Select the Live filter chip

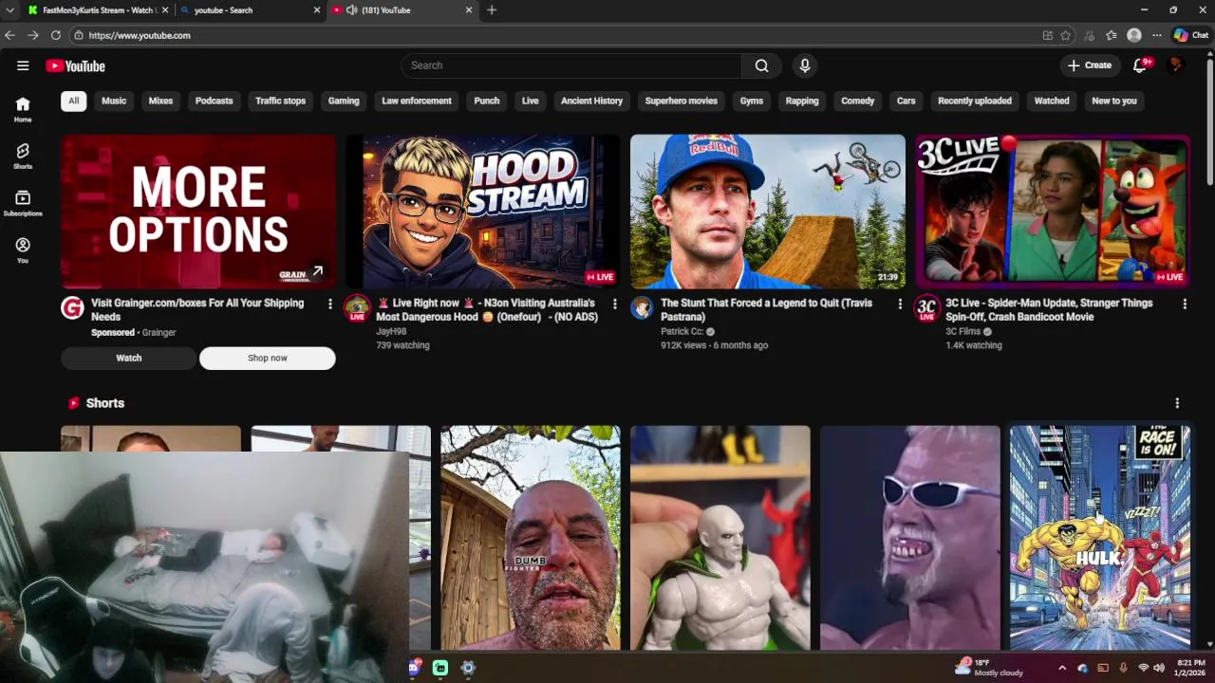pos(530,101)
